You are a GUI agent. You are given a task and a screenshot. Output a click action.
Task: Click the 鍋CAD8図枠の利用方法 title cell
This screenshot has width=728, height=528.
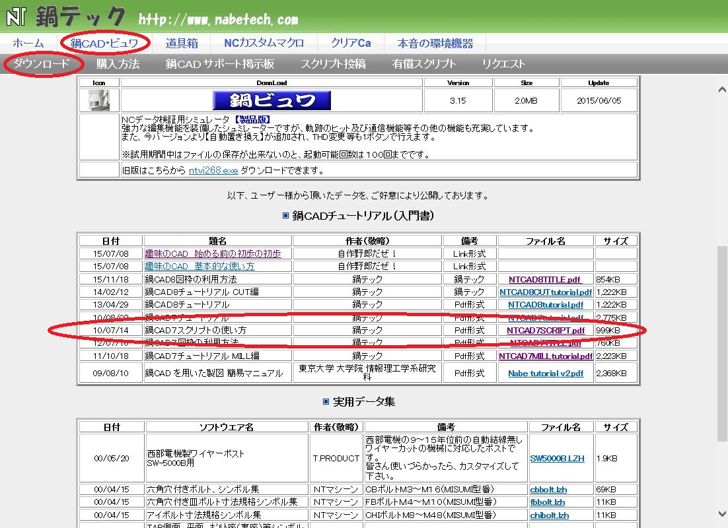218,279
